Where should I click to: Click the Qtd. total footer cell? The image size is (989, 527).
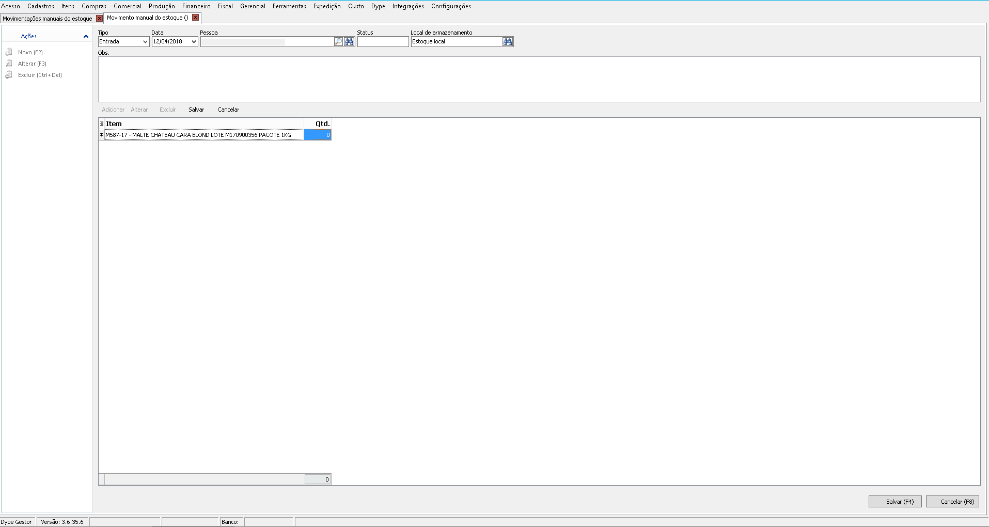pos(318,479)
